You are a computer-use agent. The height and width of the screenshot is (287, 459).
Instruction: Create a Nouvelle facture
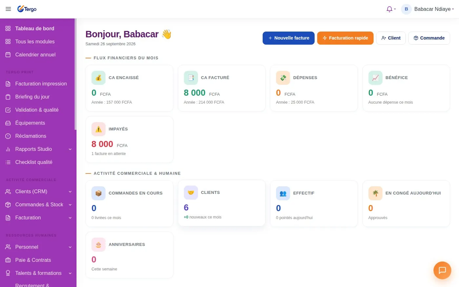[x=289, y=38]
